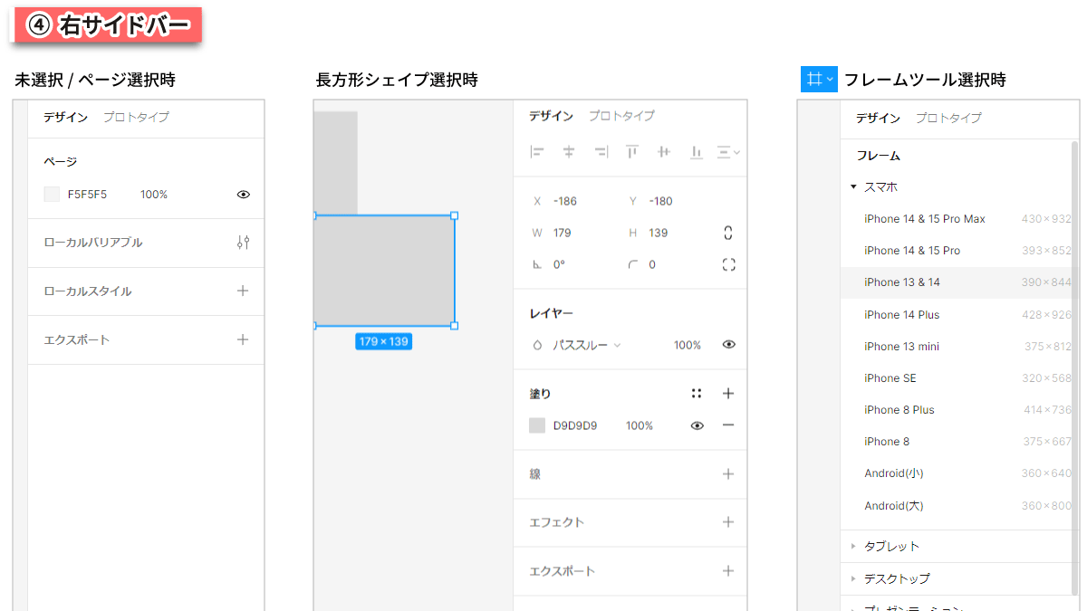
Task: Click the rotation angle icon next to 0°
Action: pyautogui.click(x=537, y=264)
